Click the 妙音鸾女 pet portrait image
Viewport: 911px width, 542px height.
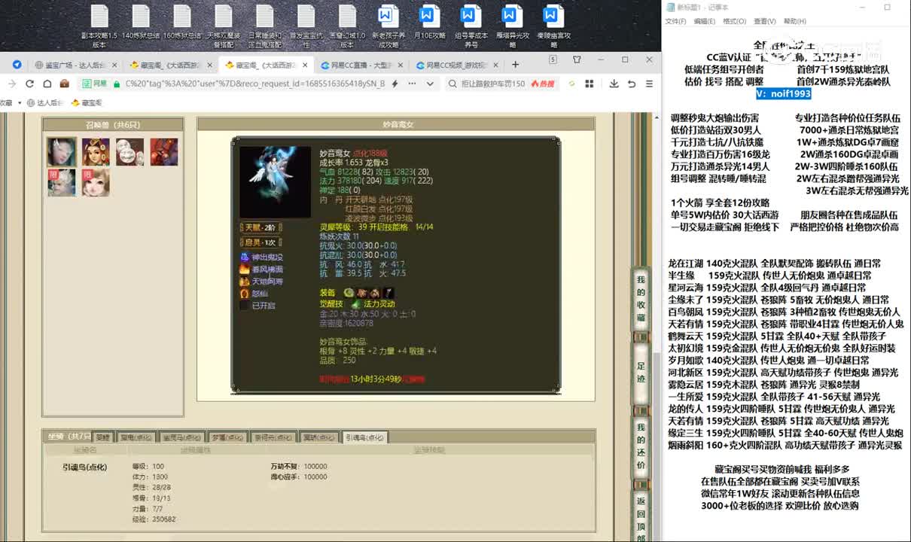pyautogui.click(x=275, y=181)
